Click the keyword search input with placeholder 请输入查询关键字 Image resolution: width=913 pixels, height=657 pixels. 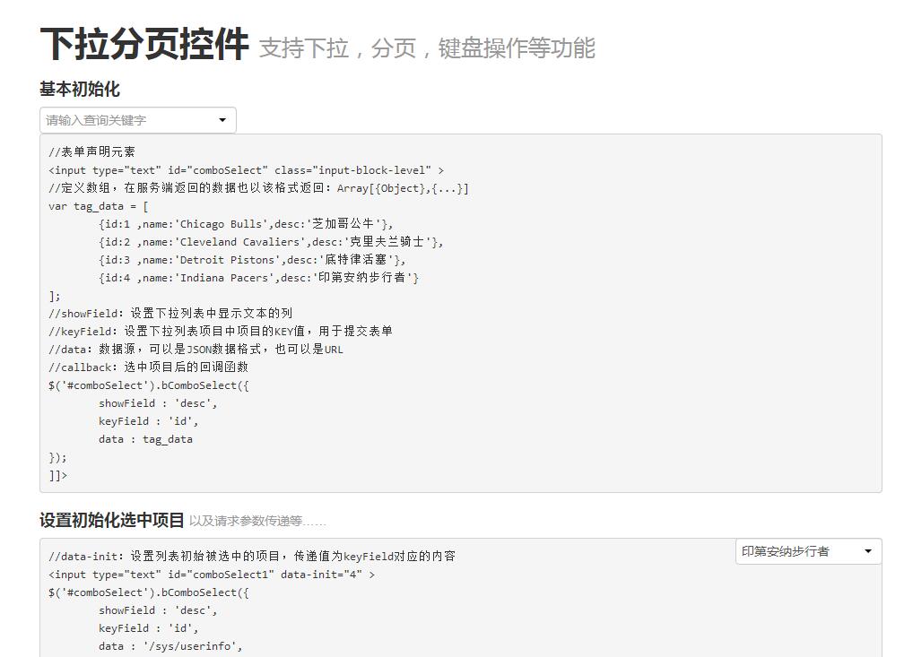[x=126, y=120]
